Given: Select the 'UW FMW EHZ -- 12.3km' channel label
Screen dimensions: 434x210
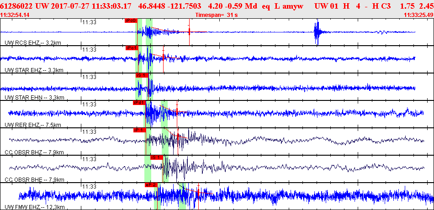Looking at the screenshot, I should point(35,207).
